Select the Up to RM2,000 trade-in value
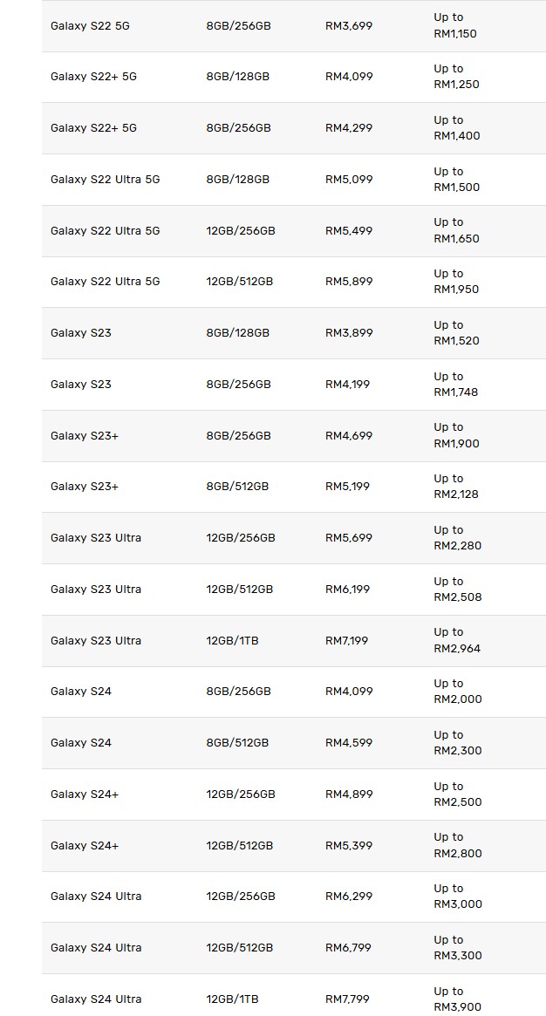The image size is (546, 1016). point(457,691)
